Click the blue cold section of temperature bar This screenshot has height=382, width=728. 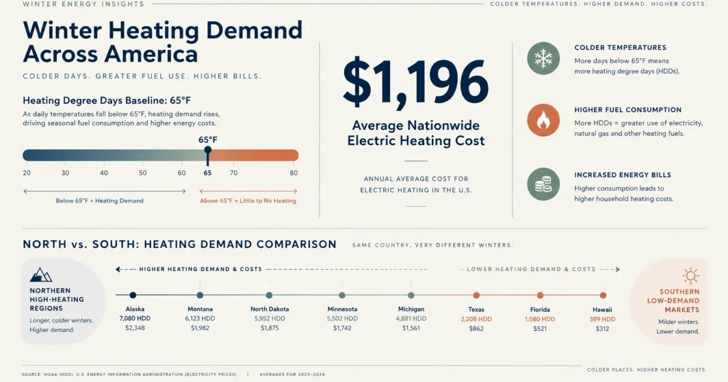(x=115, y=155)
